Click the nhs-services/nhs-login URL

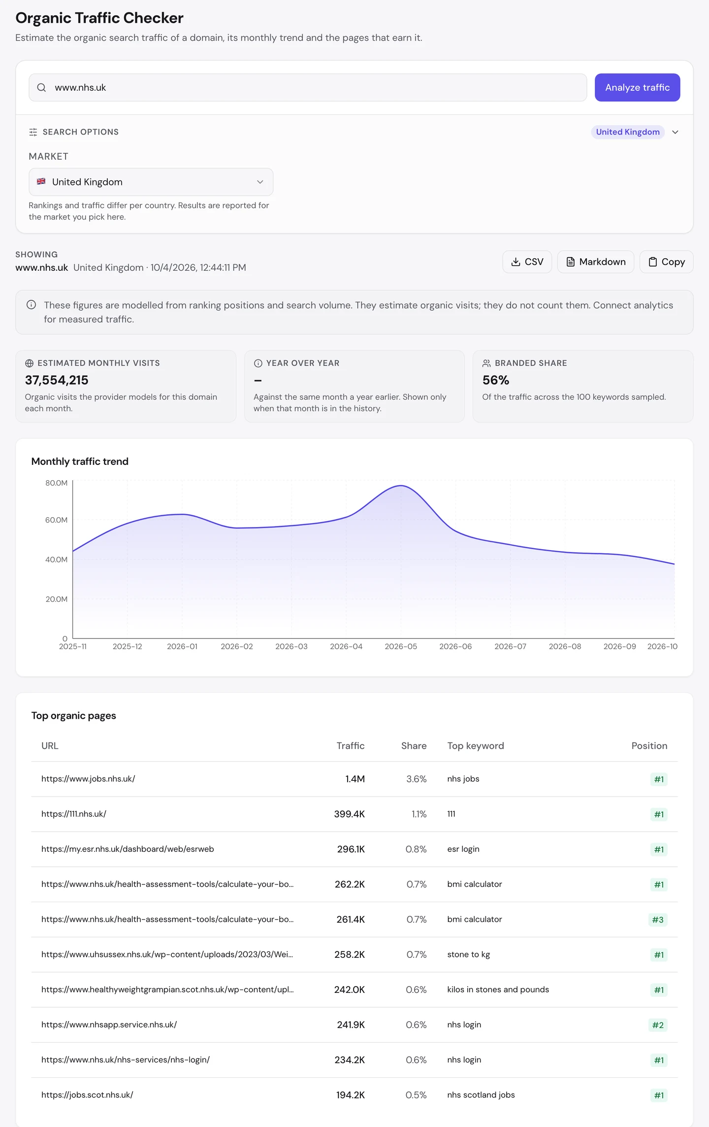pos(126,1059)
